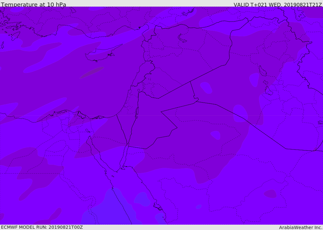Image resolution: width=323 pixels, height=230 pixels.
Task: Click the 'ArabiaWeather Inc.' credit text
Action: (300, 227)
